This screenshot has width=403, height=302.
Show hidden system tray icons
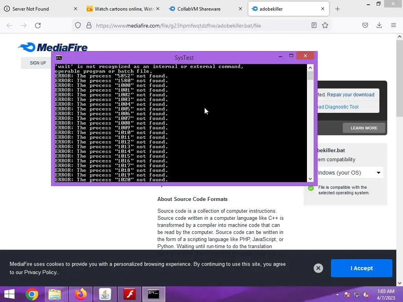(x=337, y=295)
